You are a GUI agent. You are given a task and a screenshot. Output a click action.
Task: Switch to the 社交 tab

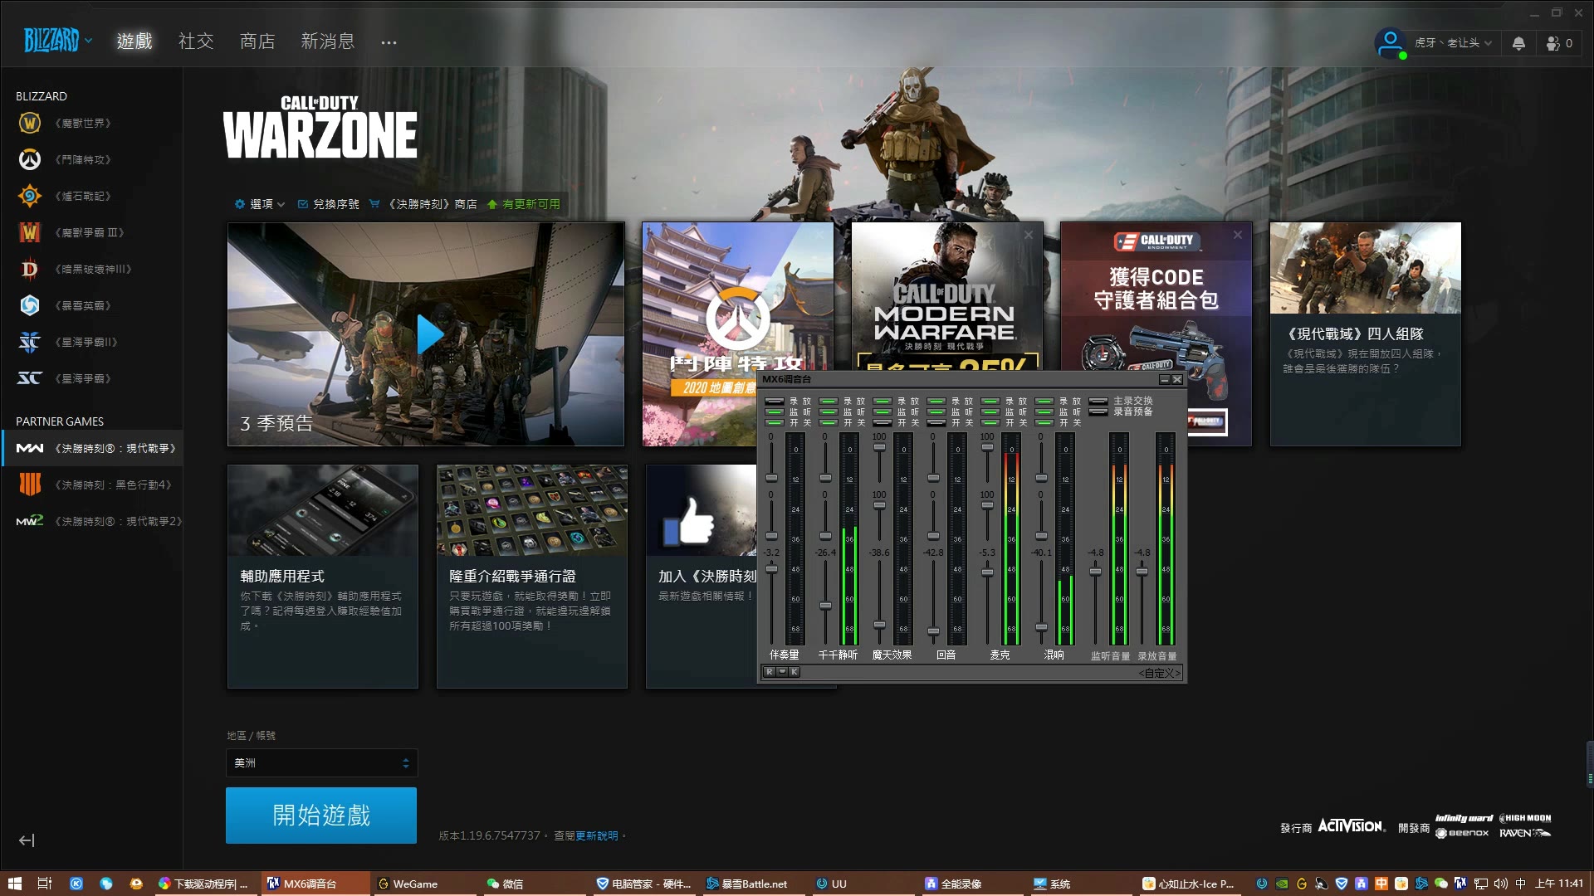[196, 41]
